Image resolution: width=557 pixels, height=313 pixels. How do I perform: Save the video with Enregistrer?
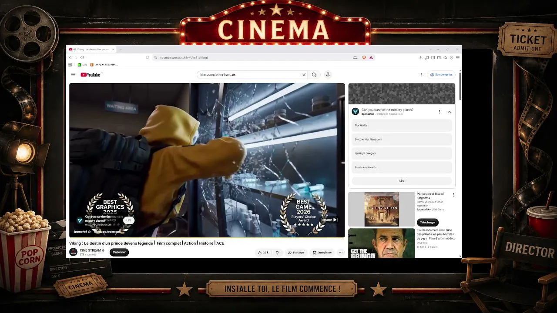322,253
